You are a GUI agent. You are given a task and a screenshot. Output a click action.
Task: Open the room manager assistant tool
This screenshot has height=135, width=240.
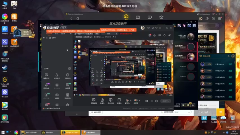point(57,76)
